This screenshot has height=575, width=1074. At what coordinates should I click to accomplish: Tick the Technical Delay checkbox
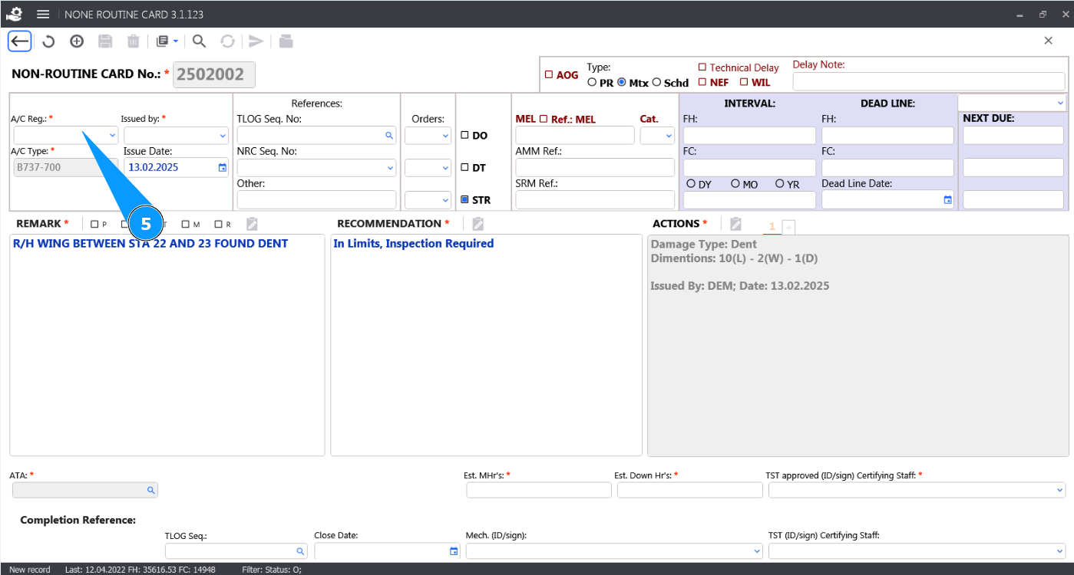(x=702, y=67)
